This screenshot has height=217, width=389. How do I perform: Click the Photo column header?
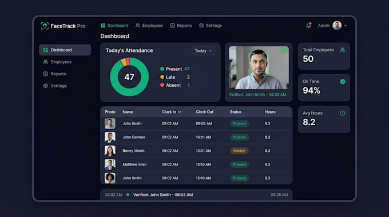click(110, 112)
